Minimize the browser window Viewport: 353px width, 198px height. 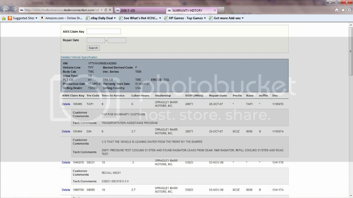coord(330,2)
